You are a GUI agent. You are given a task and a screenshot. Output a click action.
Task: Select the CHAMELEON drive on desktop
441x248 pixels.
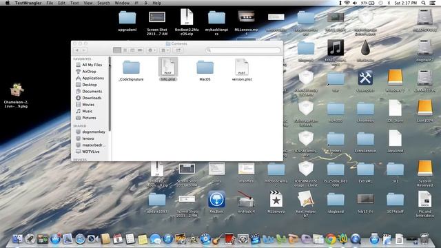[424, 81]
